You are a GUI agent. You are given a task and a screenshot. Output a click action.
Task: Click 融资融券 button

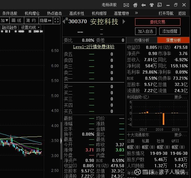pos(9,28)
